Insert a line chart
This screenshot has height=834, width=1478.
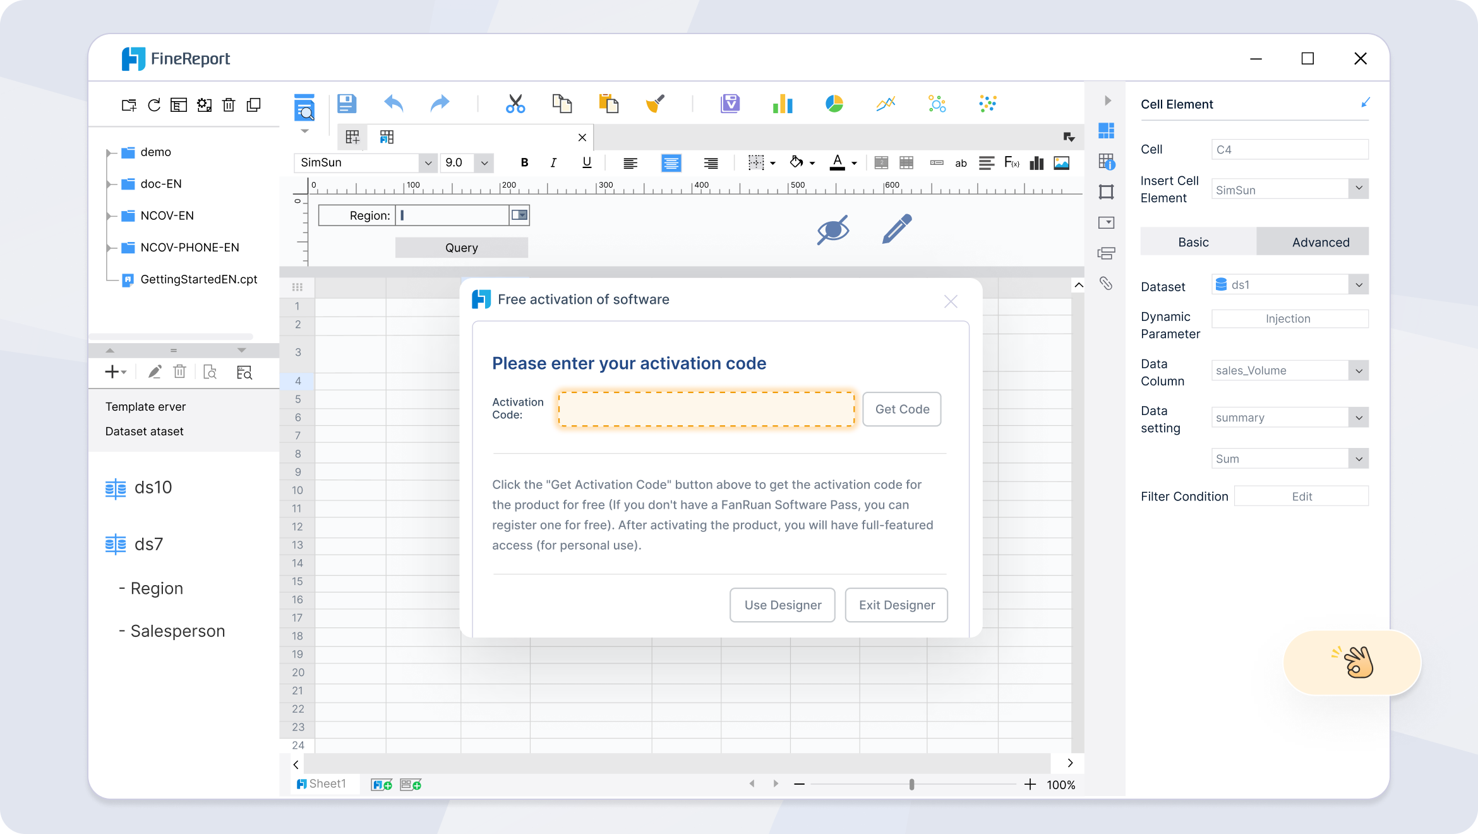[886, 104]
